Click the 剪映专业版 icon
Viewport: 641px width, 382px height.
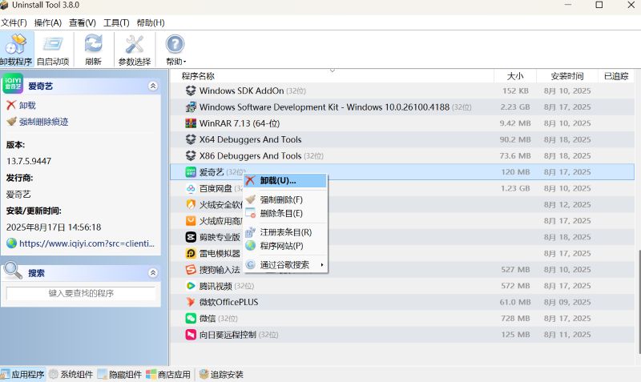(191, 237)
